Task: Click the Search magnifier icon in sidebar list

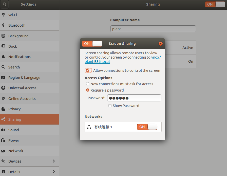Action: pos(3,67)
